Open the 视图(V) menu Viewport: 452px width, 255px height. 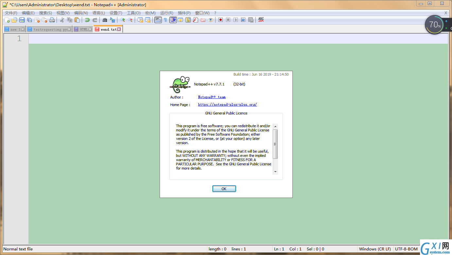63,13
